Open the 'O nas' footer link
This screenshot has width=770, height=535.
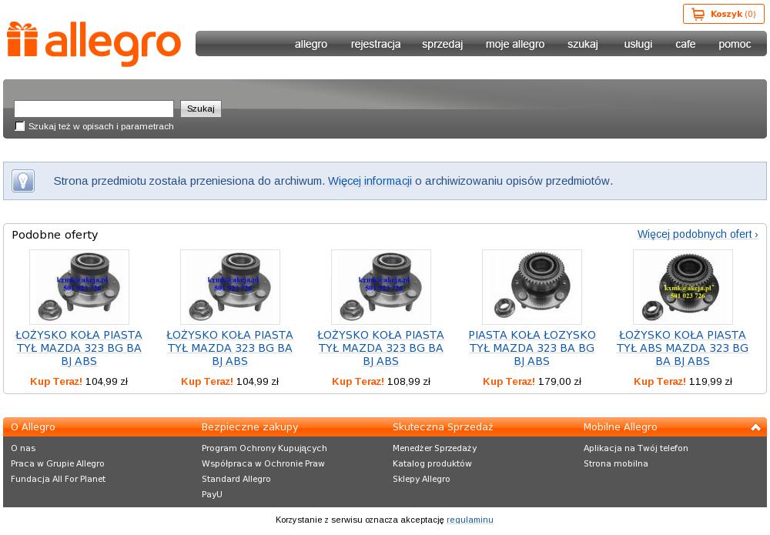pos(23,448)
